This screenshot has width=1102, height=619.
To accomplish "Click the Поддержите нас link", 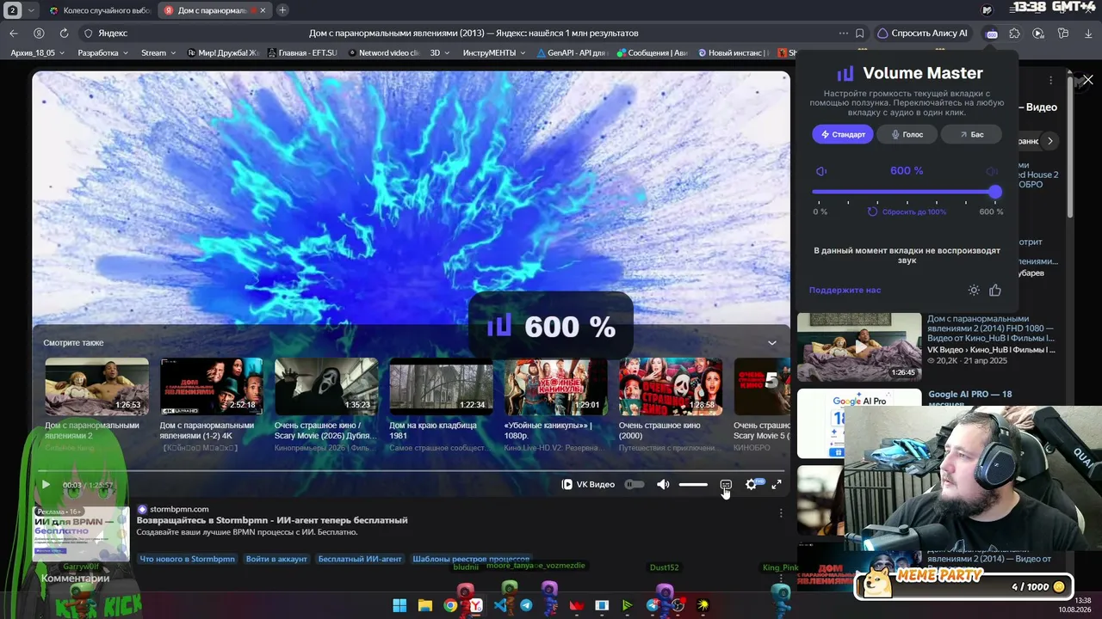I will tap(845, 291).
